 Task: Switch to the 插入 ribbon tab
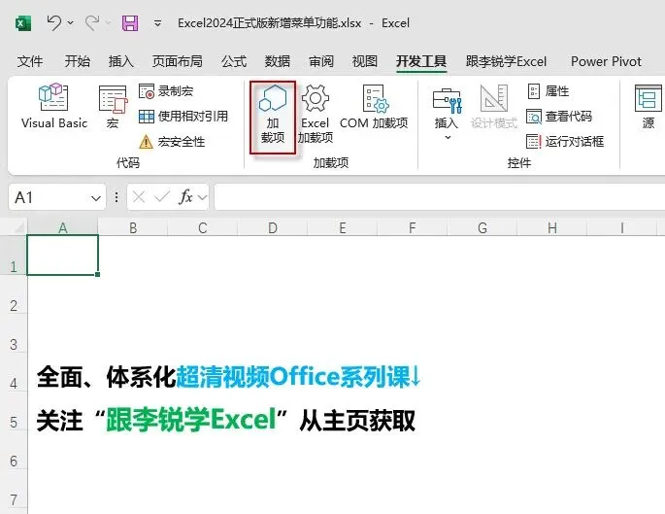point(121,61)
